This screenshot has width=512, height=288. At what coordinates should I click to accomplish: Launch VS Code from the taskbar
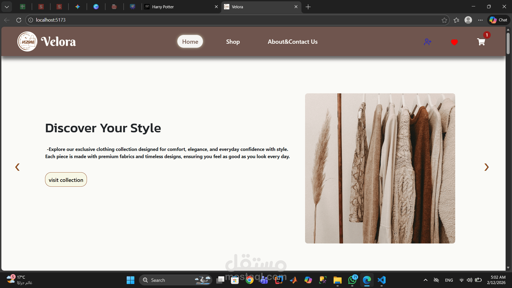click(382, 280)
